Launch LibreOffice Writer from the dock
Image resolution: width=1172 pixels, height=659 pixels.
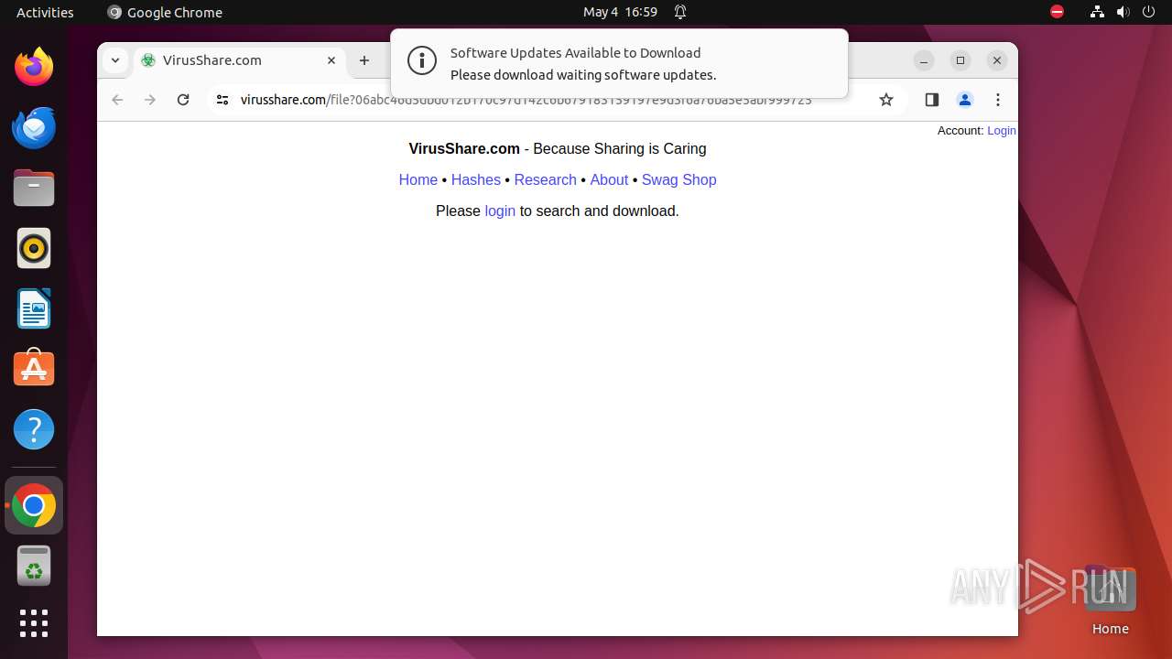pyautogui.click(x=34, y=308)
